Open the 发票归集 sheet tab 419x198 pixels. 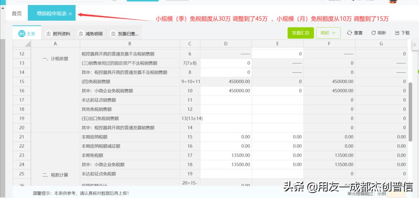(x=125, y=34)
